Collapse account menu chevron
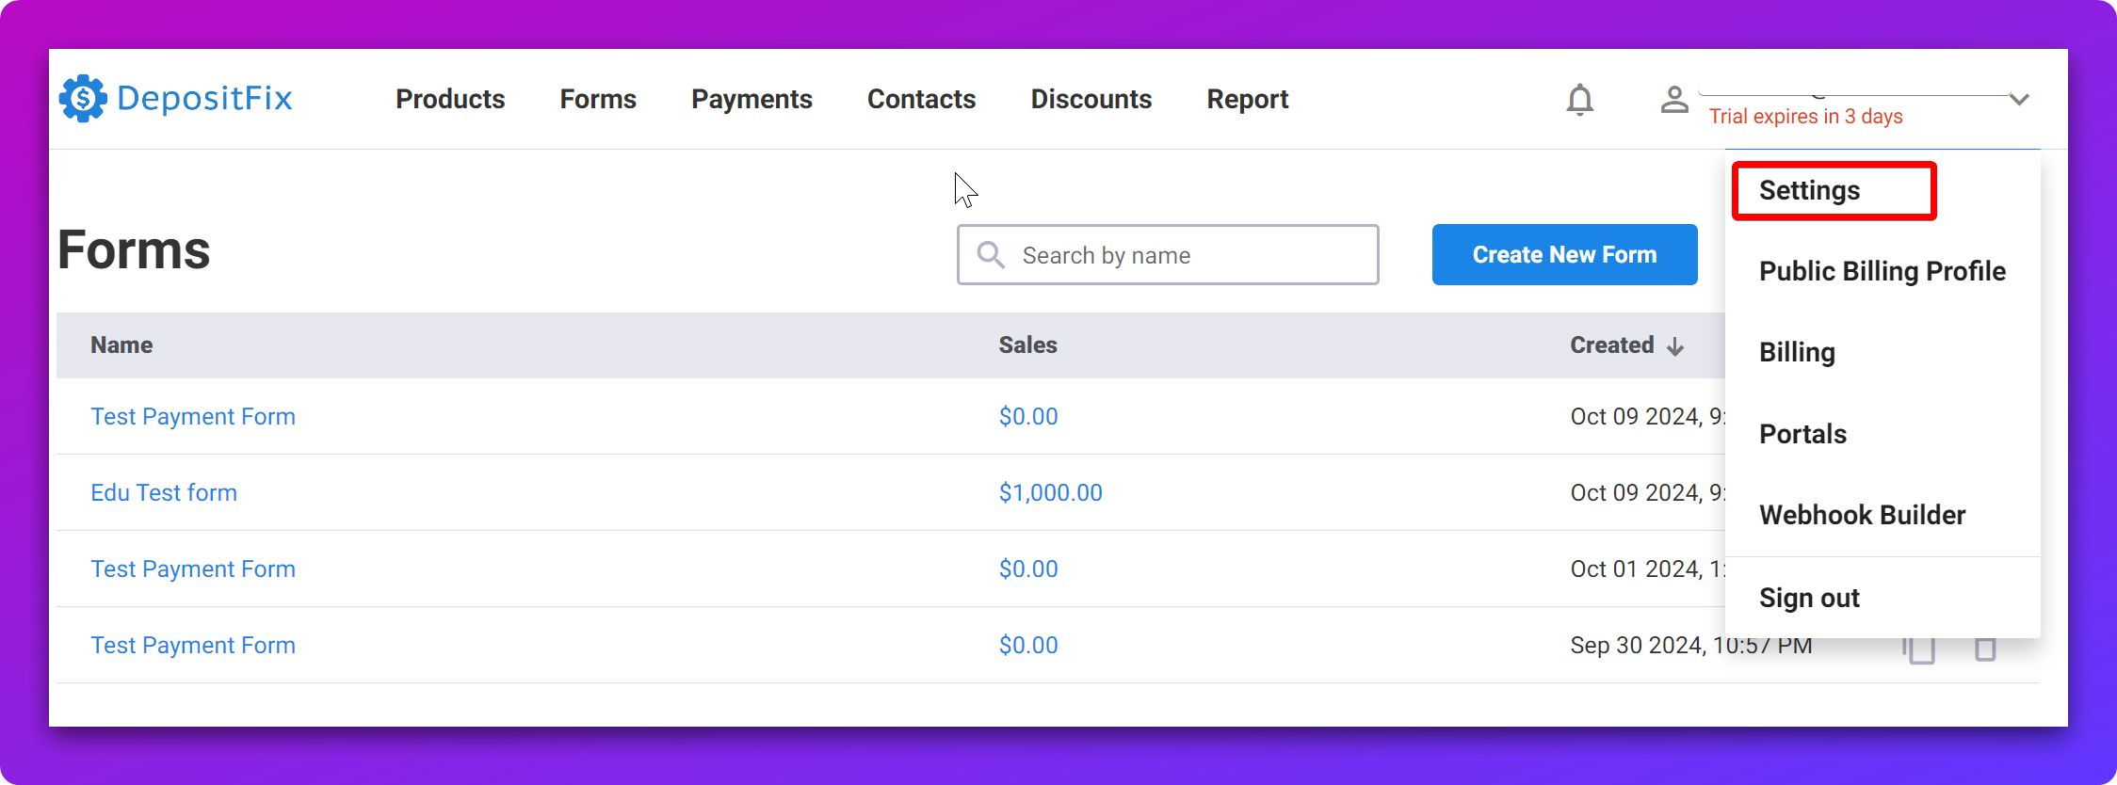This screenshot has width=2117, height=785. 2019,99
